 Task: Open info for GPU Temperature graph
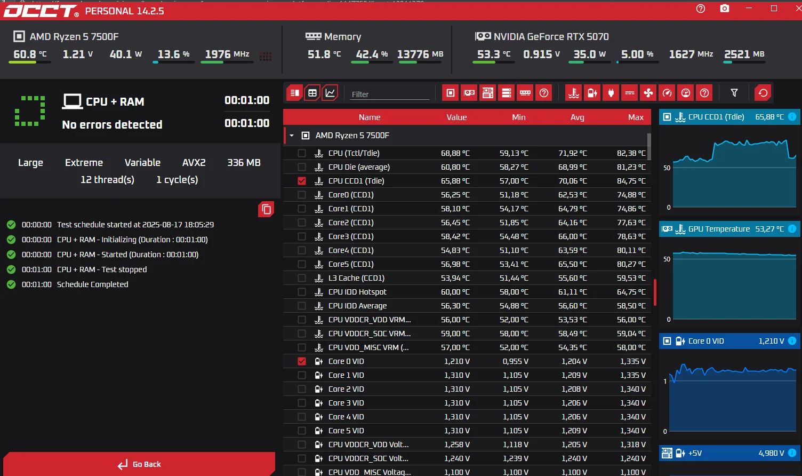[792, 229]
